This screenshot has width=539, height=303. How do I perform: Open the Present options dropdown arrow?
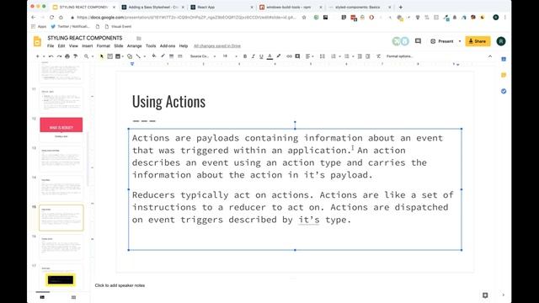460,41
